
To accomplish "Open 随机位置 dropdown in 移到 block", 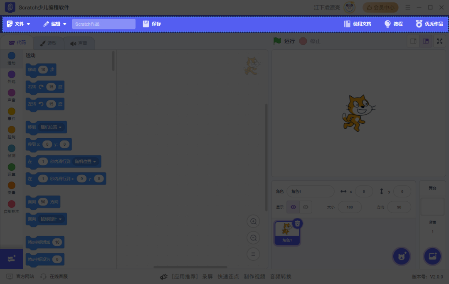I will 51,127.
